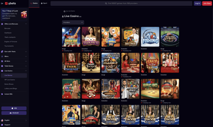
Task: Click the Join Now button
Action: pyautogui.click(x=207, y=3)
